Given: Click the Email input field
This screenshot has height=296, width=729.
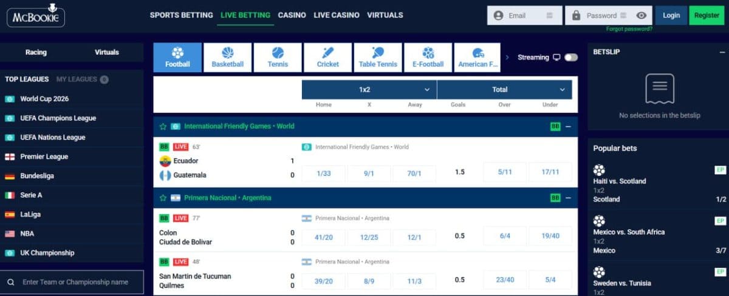Looking at the screenshot, I should pos(525,16).
